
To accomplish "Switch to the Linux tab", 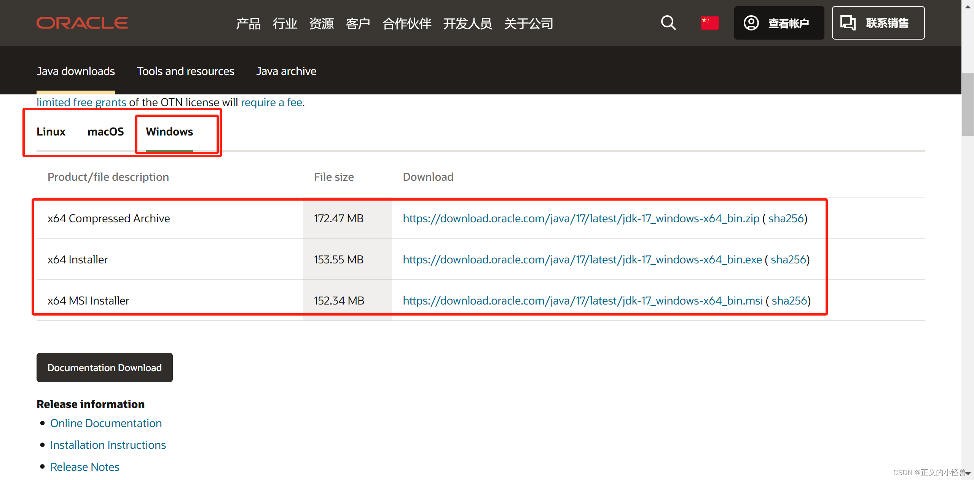I will pos(51,132).
